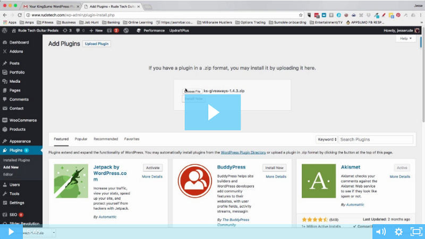This screenshot has width=425, height=239.
Task: Open the Media library sidebar item
Action: [15, 81]
